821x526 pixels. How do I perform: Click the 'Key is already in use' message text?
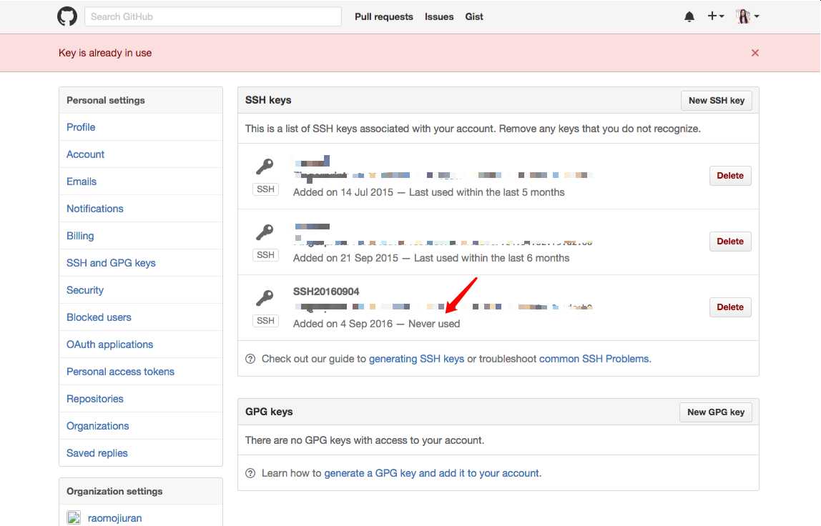(105, 53)
